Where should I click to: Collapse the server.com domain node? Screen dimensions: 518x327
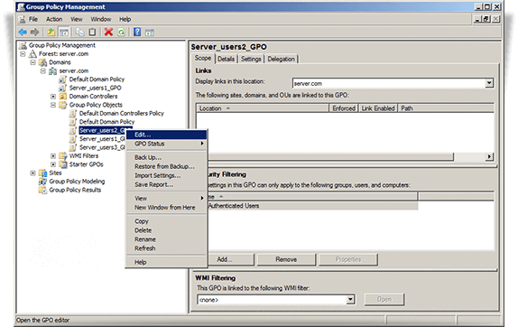pos(43,71)
